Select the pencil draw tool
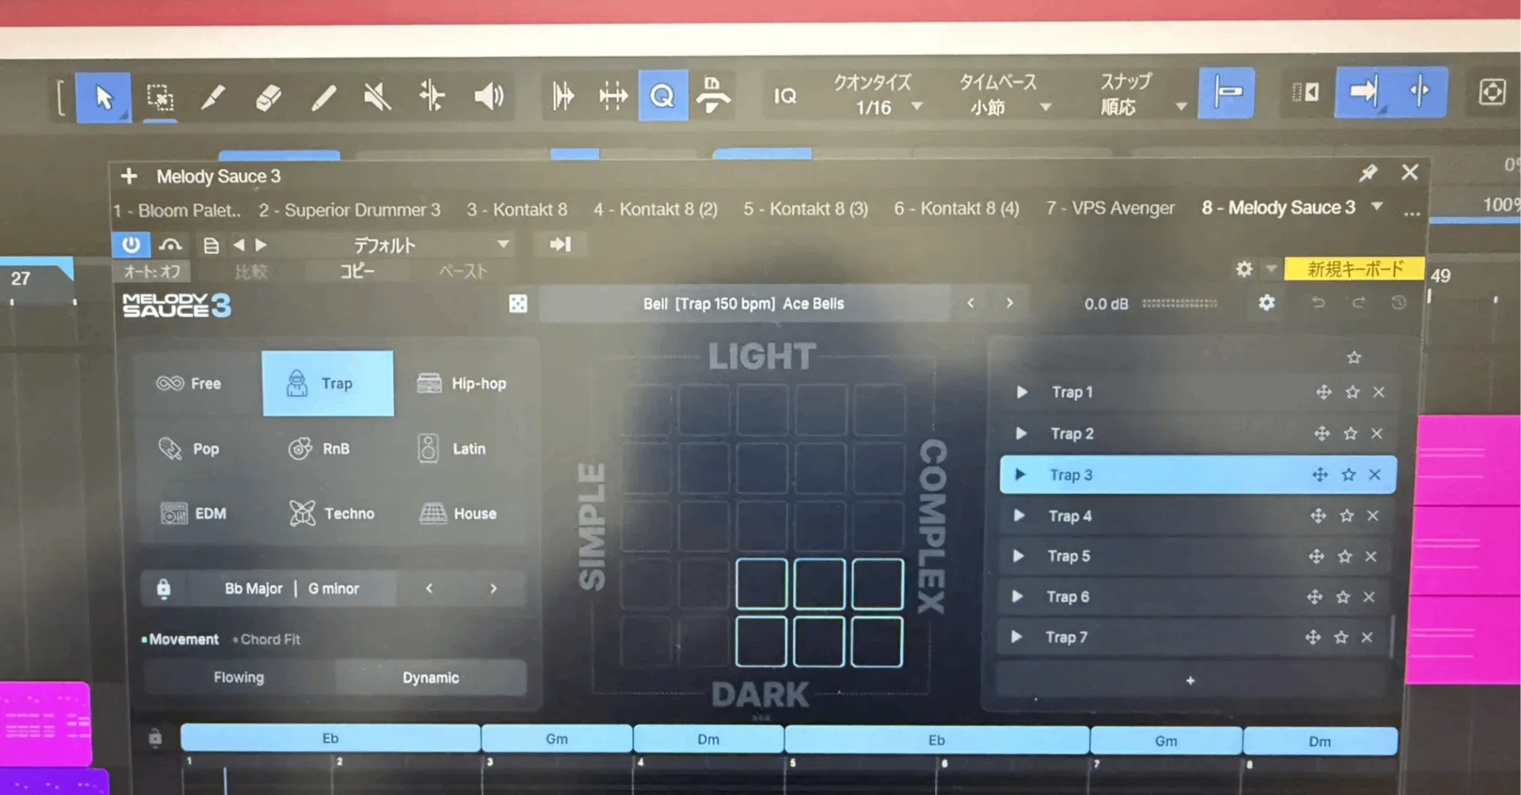This screenshot has height=795, width=1521. [213, 97]
